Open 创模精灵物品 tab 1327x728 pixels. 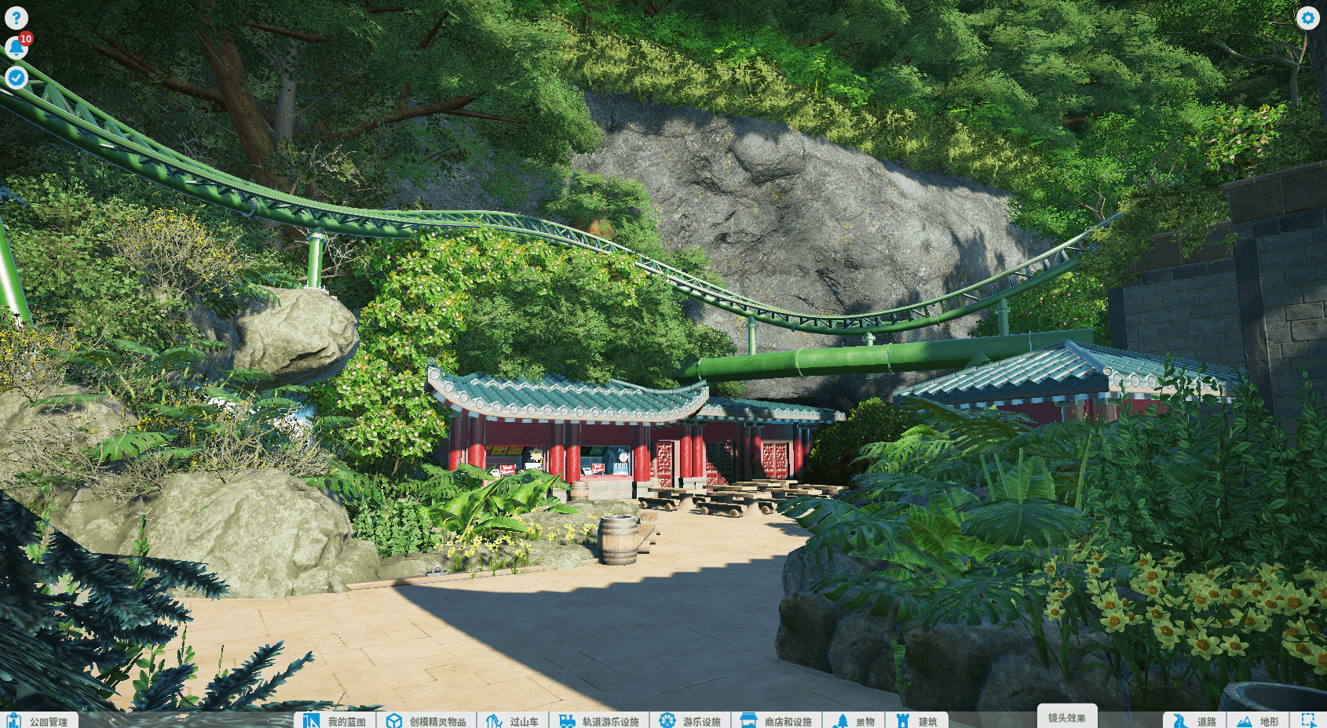pos(427,720)
